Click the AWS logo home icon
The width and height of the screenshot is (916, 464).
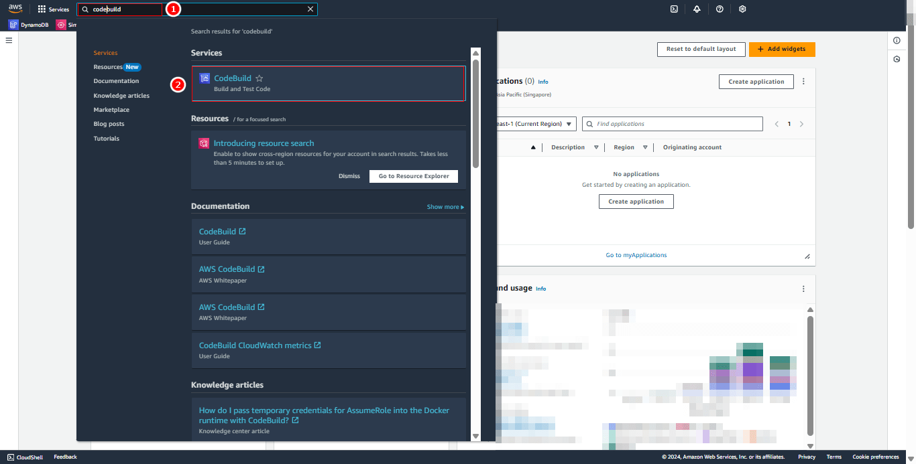tap(15, 9)
